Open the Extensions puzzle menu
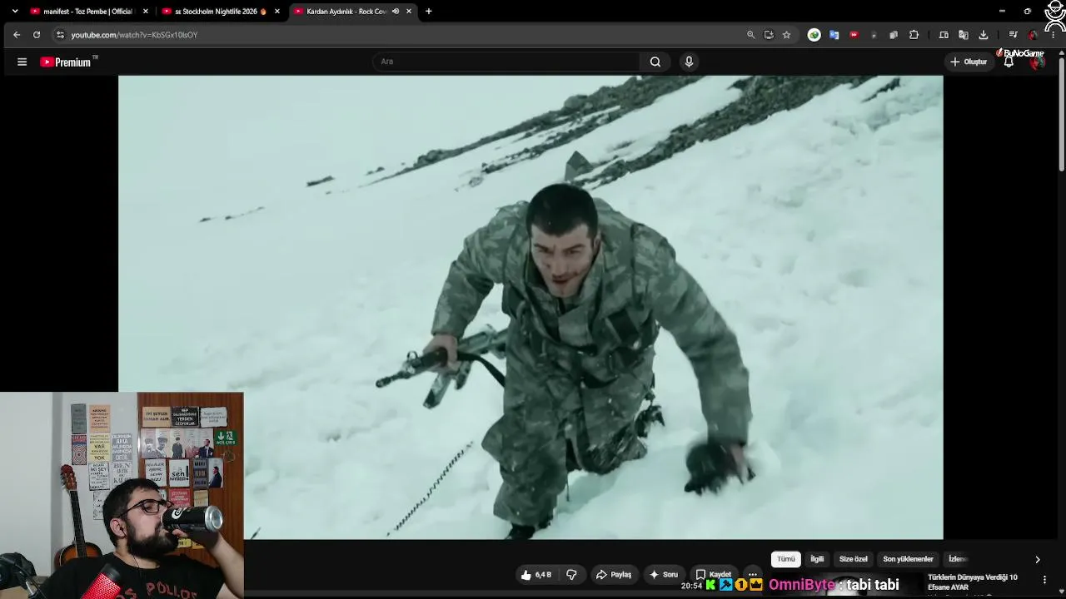 tap(914, 35)
